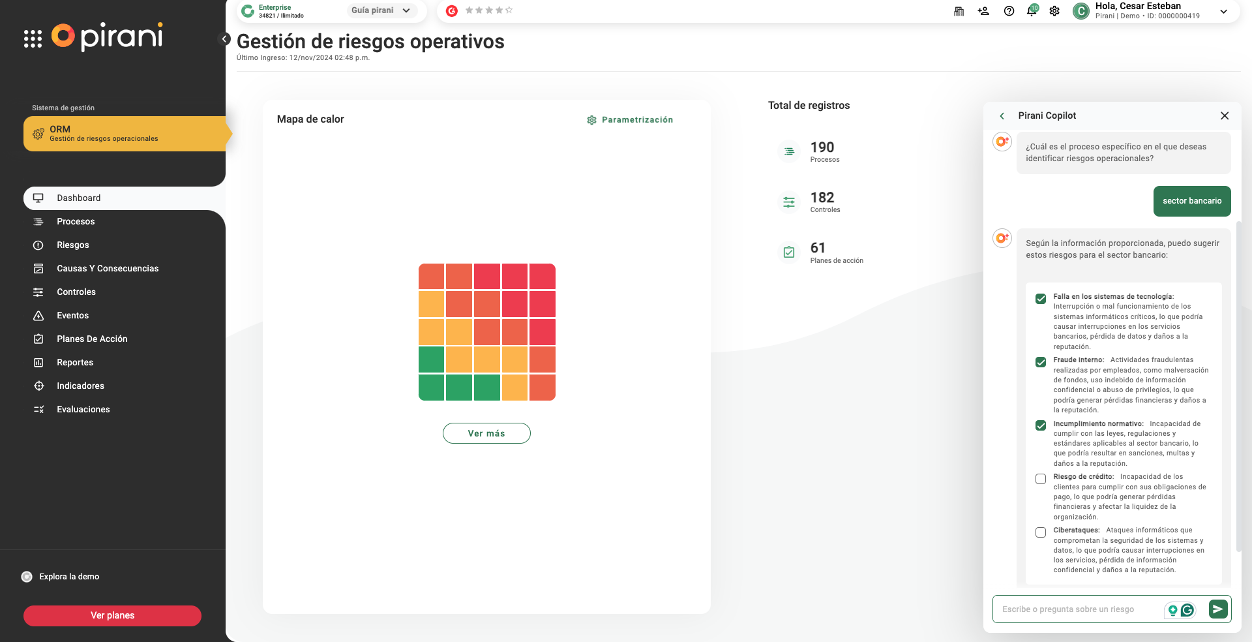The width and height of the screenshot is (1252, 642).
Task: Click the settings gear in top bar
Action: pos(1054,11)
